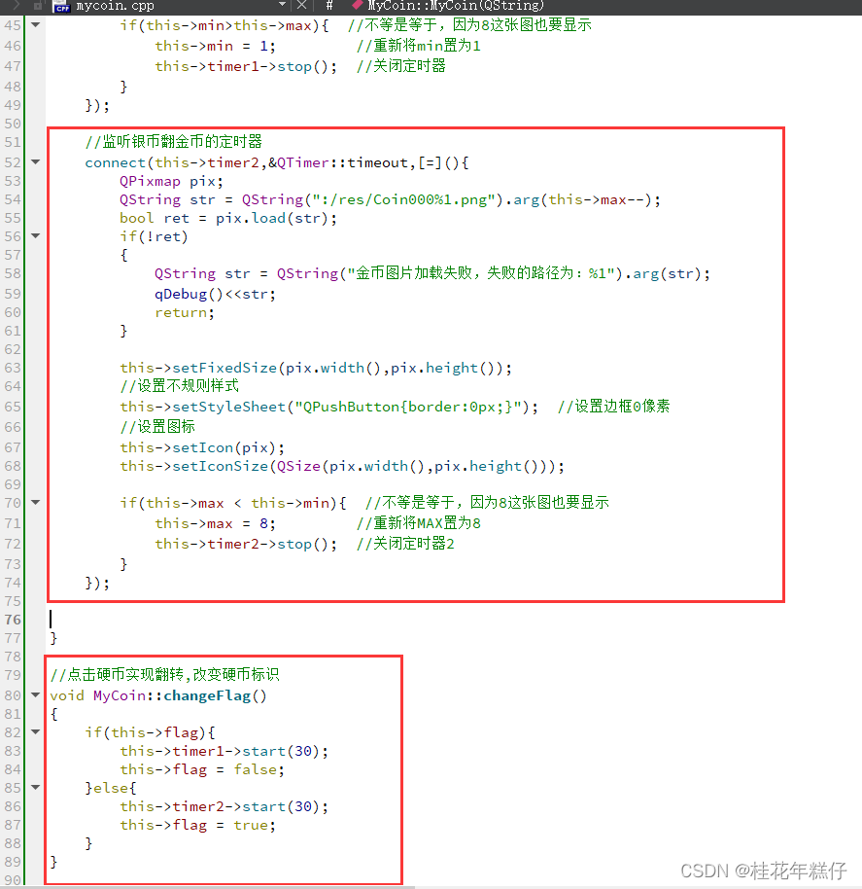This screenshot has height=889, width=862.
Task: Click 'this->timer2->start(30);' on line 86
Action: pyautogui.click(x=224, y=806)
